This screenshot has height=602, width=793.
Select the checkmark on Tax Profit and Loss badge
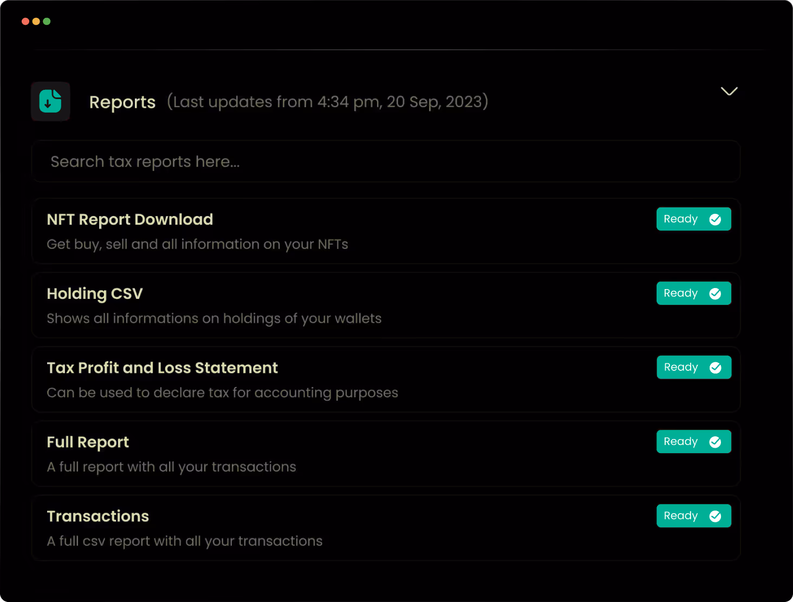click(715, 367)
